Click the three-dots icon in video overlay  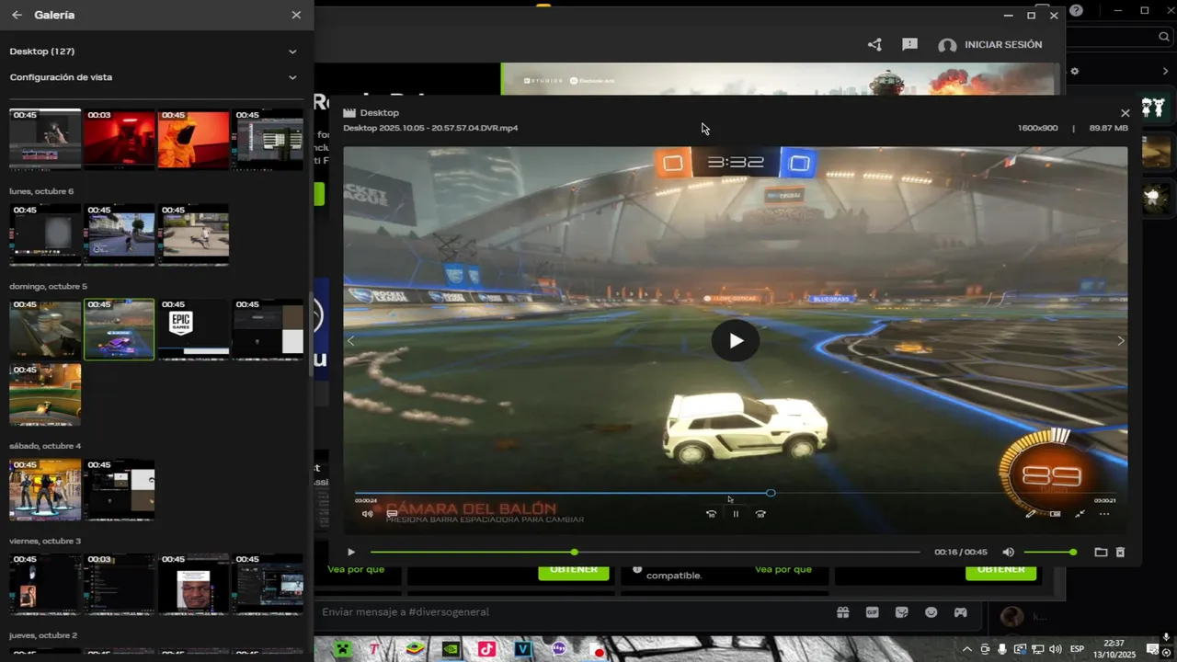click(x=1104, y=514)
